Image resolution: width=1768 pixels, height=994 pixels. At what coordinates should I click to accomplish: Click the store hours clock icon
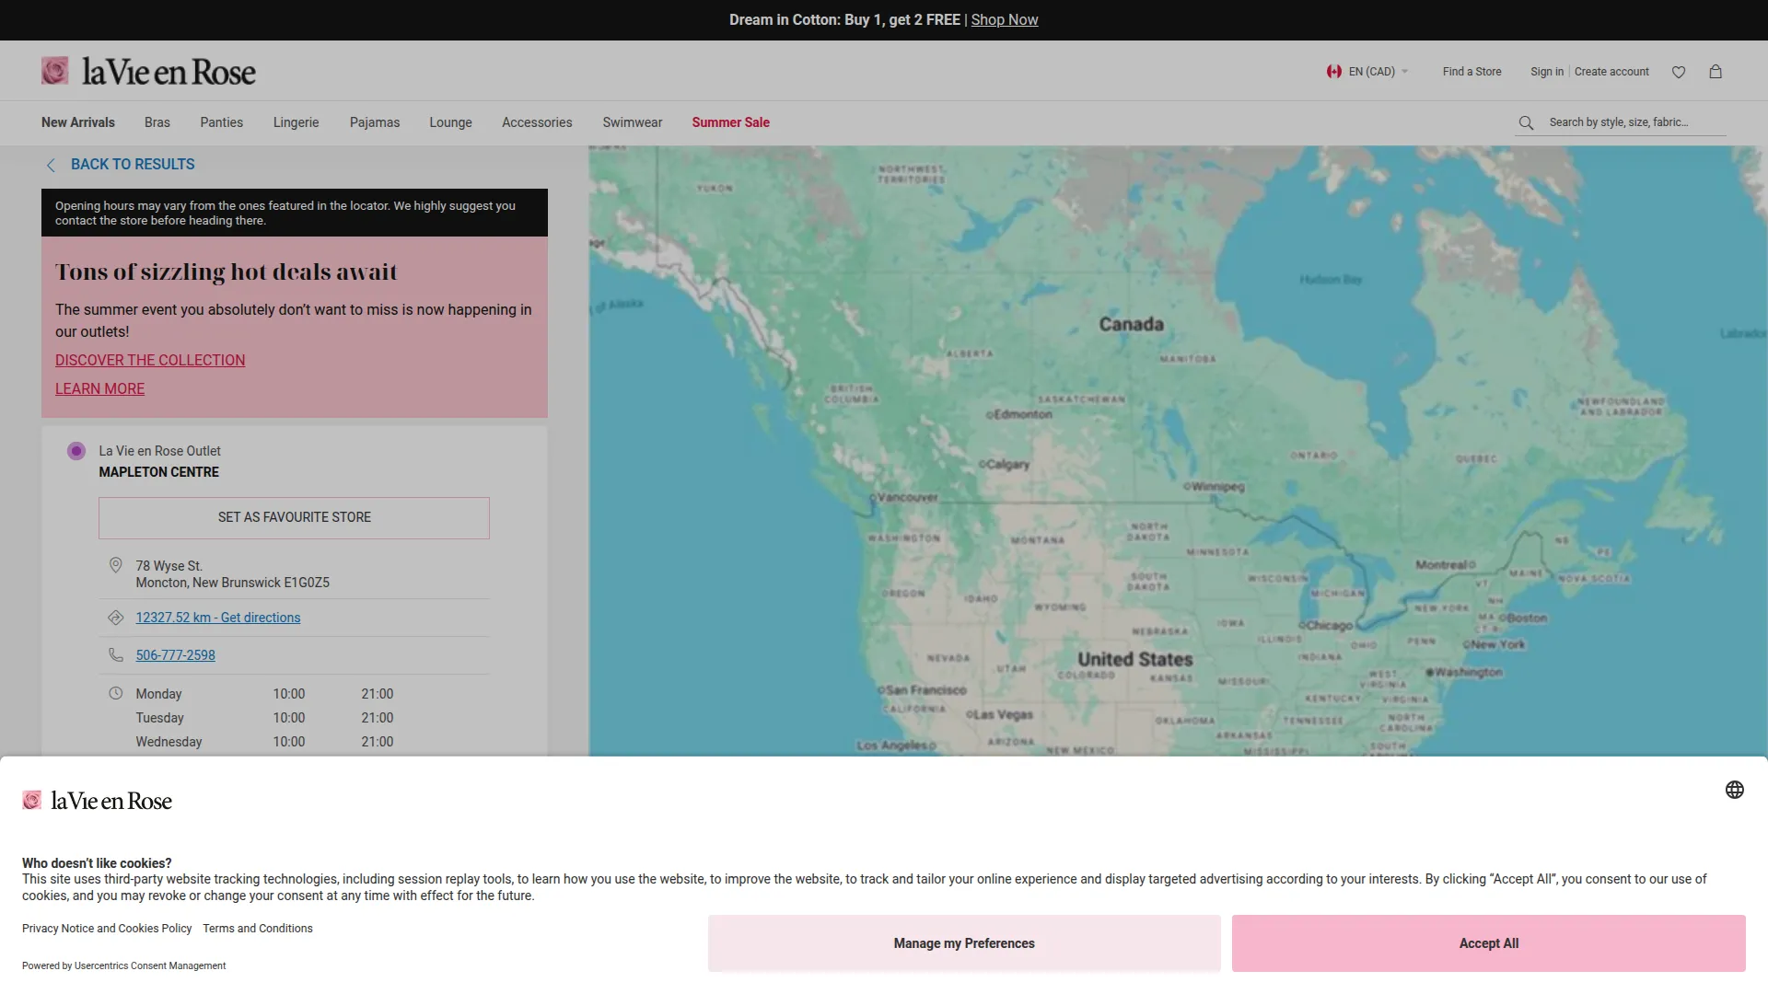116,693
